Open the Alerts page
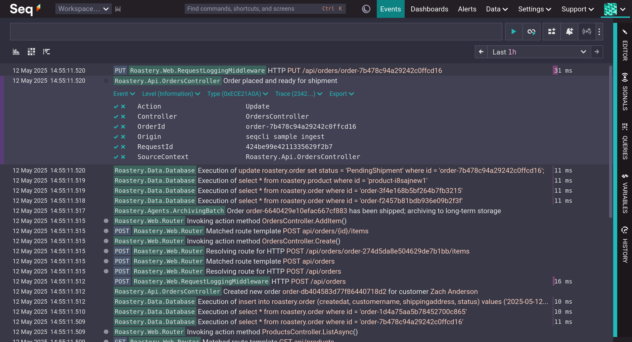The width and height of the screenshot is (632, 342). point(467,9)
